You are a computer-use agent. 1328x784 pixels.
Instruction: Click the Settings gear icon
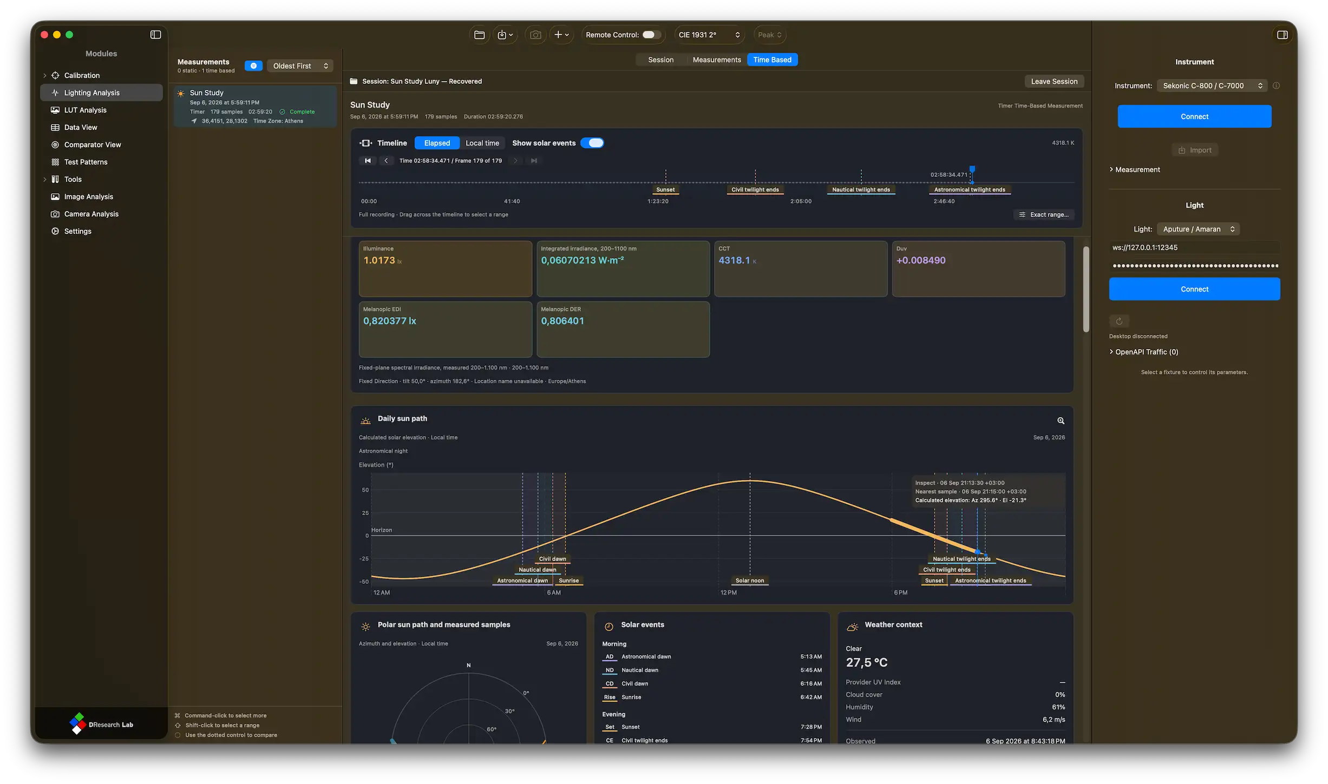[55, 231]
